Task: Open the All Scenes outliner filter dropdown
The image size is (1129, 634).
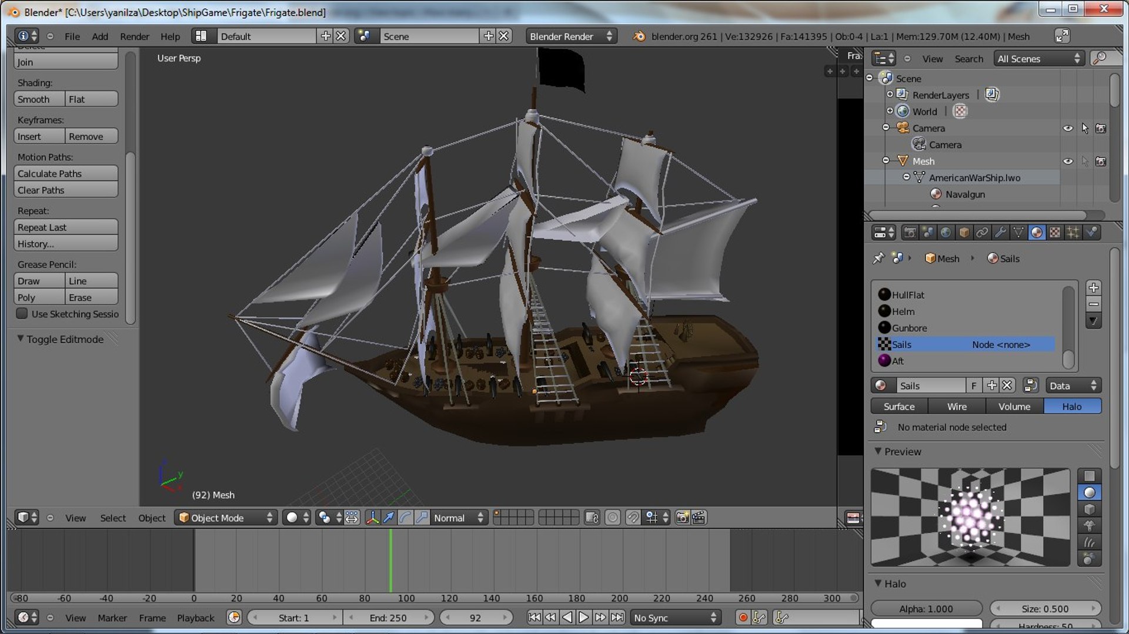Action: pos(1039,59)
